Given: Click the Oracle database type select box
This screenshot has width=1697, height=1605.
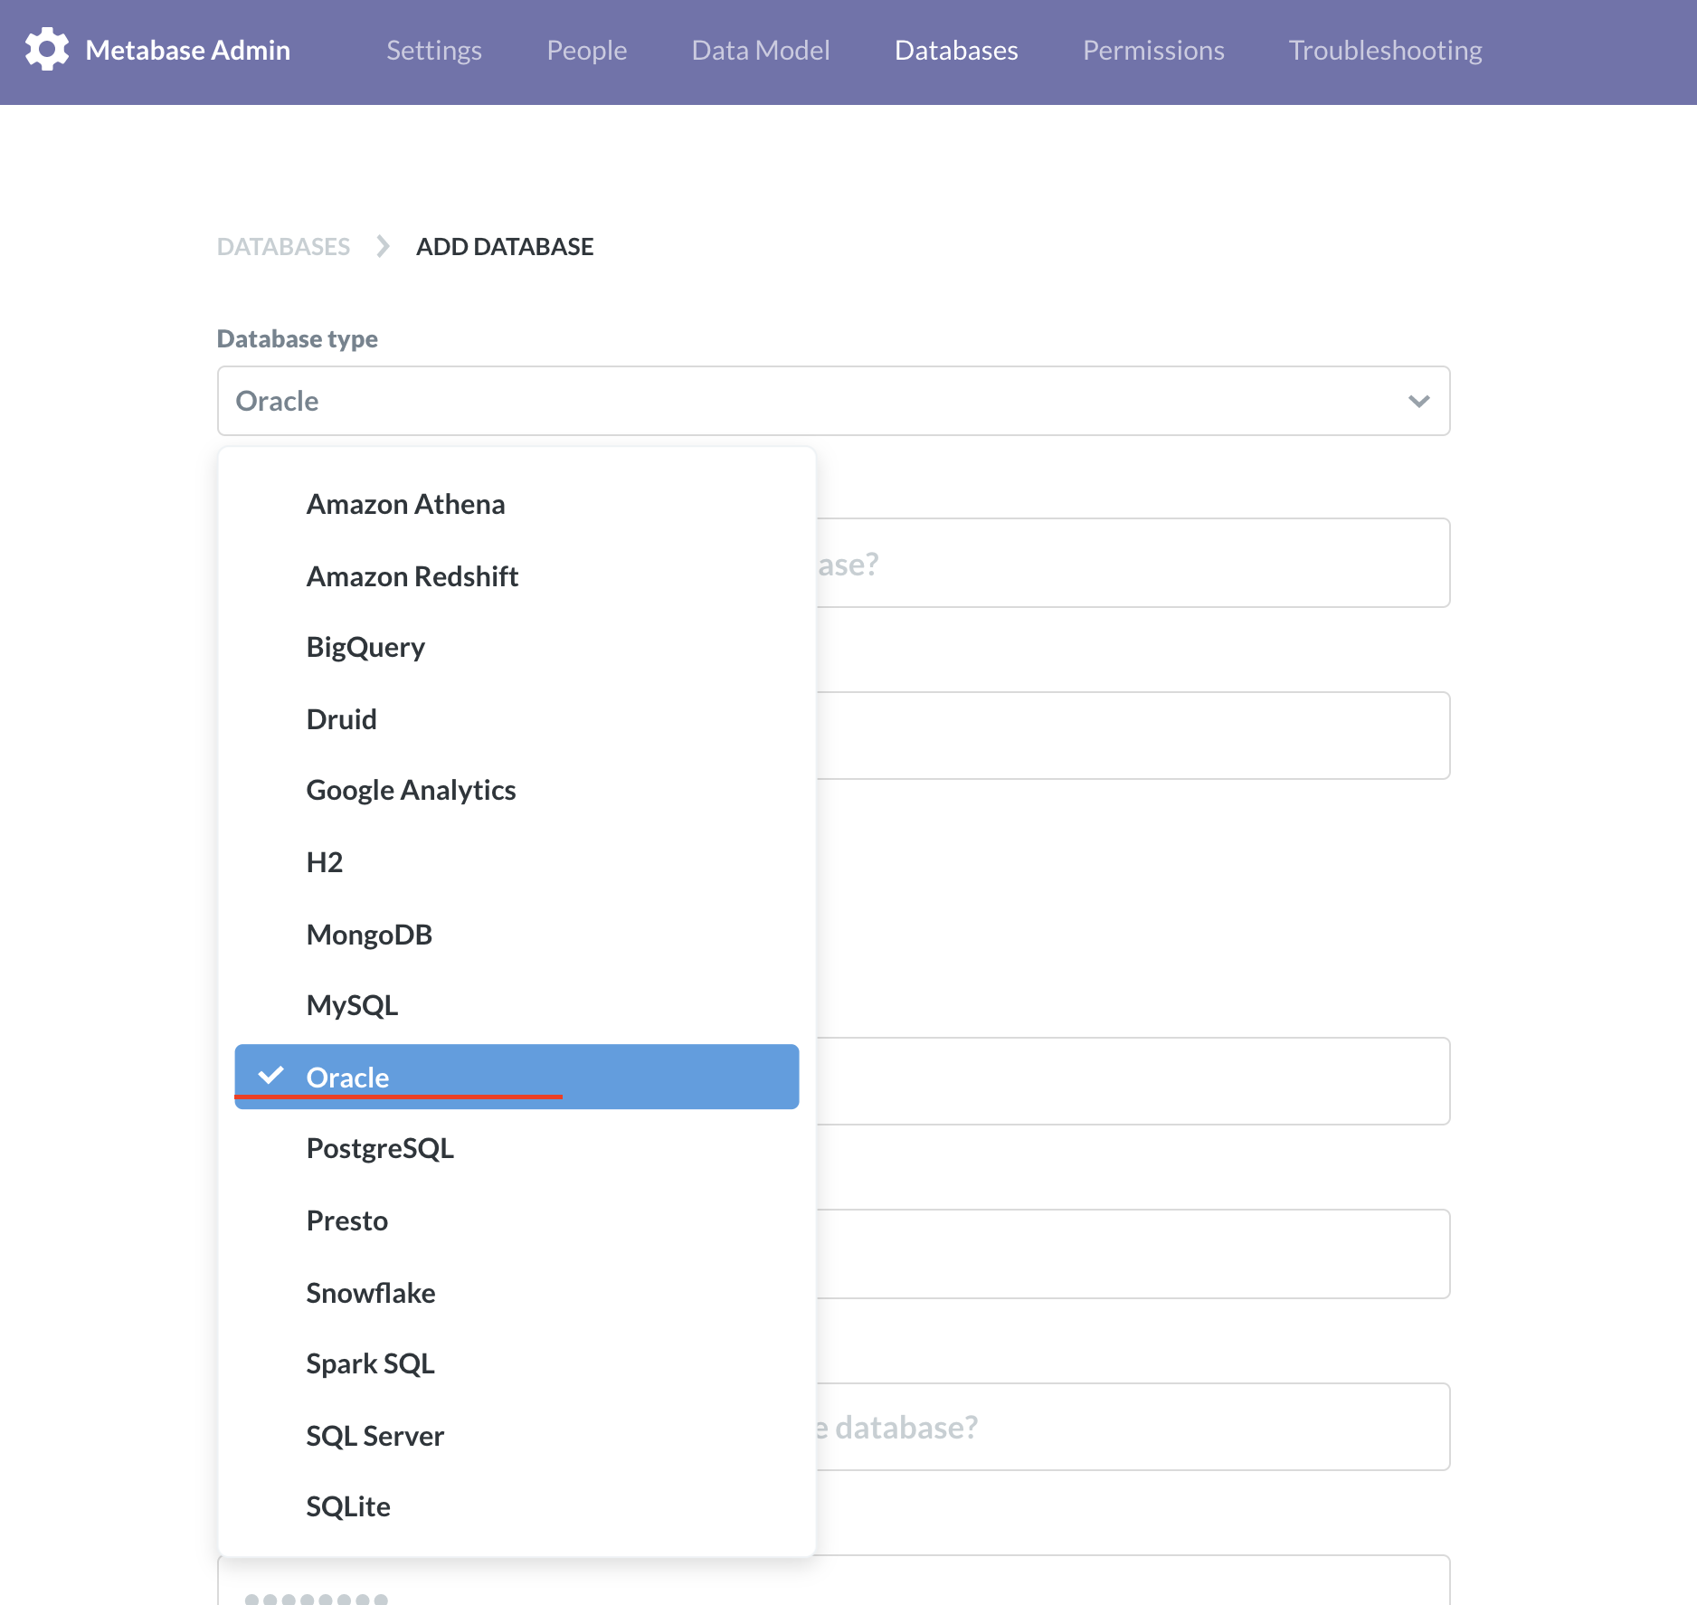Looking at the screenshot, I should click(833, 401).
